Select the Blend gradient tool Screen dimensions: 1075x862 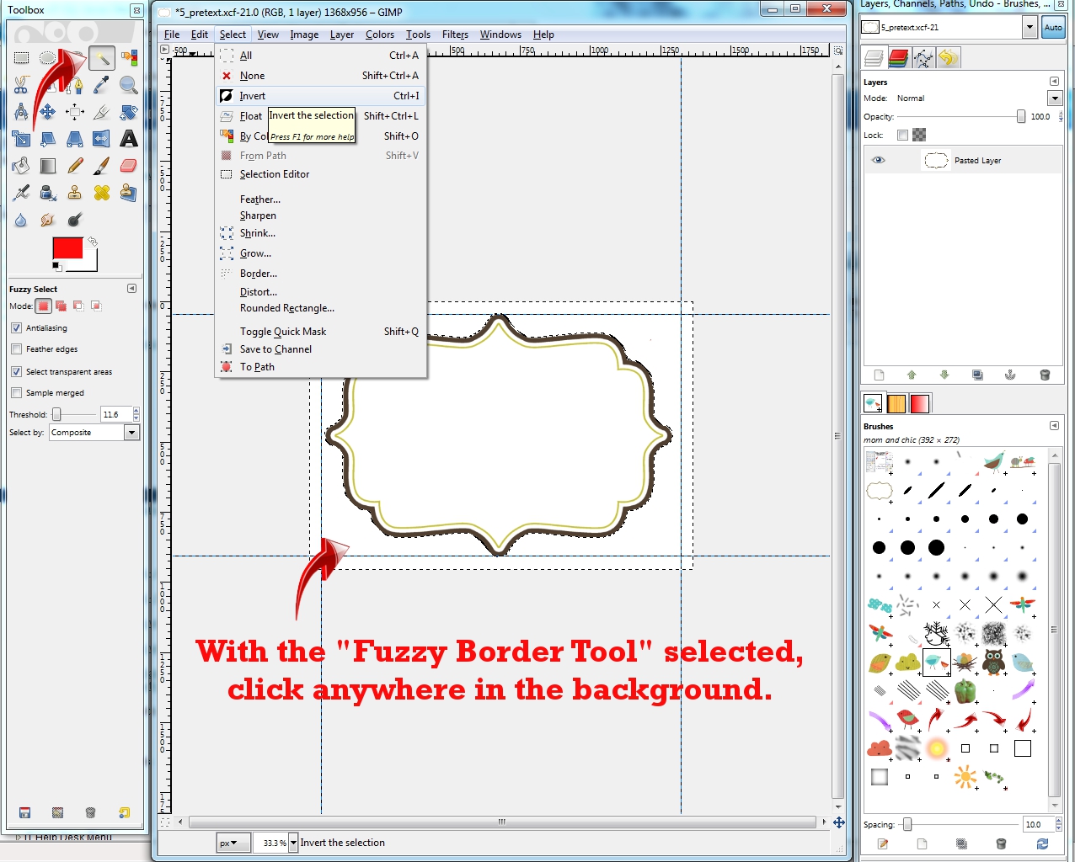48,165
